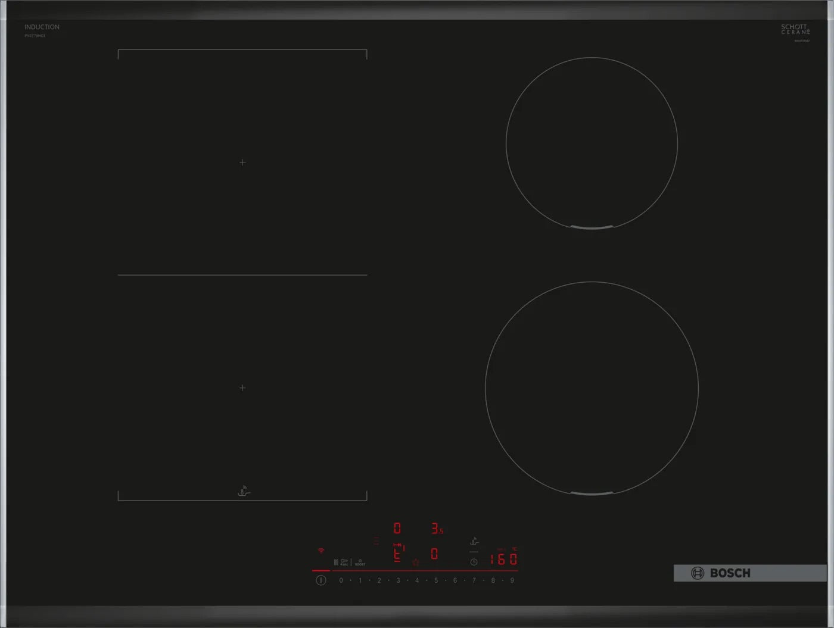Touch level 0 on power scale
Viewport: 834px width, 628px height.
click(341, 580)
